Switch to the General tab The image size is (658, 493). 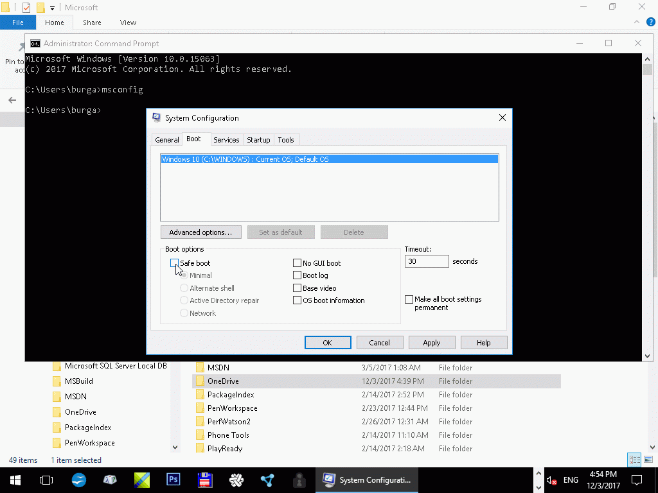166,139
